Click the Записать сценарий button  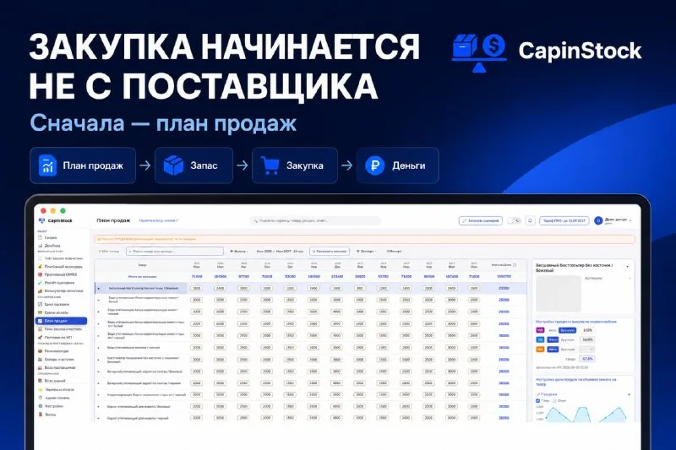[x=480, y=220]
